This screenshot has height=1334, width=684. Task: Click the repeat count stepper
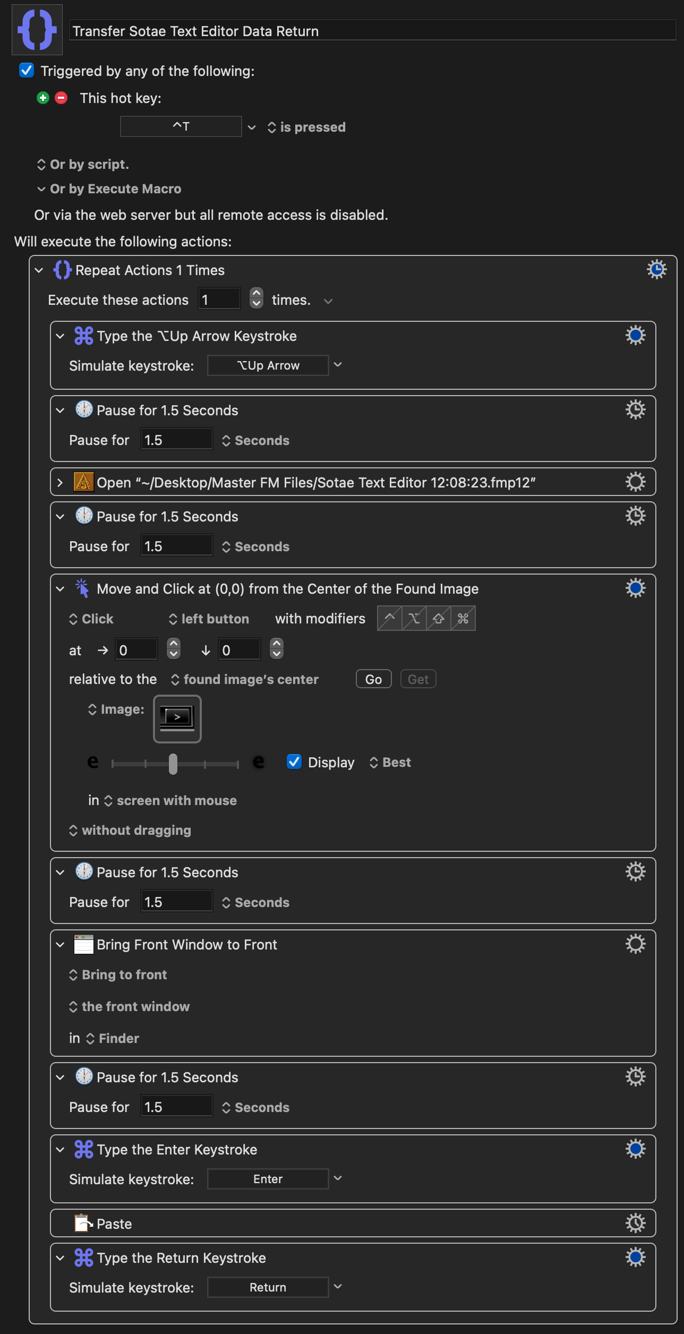pos(256,298)
